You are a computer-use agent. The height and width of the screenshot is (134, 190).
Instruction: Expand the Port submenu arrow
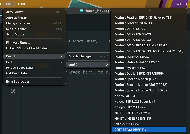(61, 62)
